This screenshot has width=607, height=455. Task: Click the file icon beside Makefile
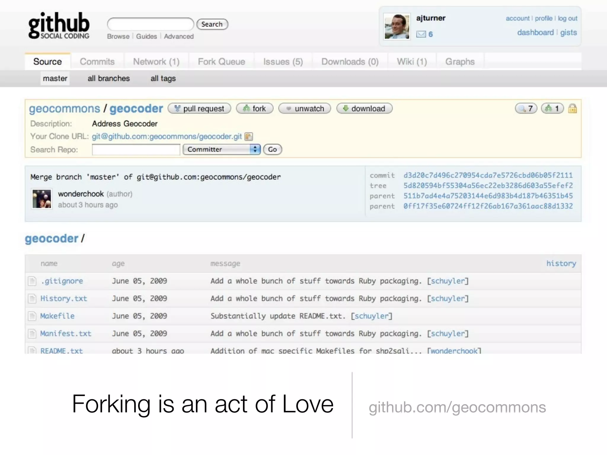coord(32,316)
